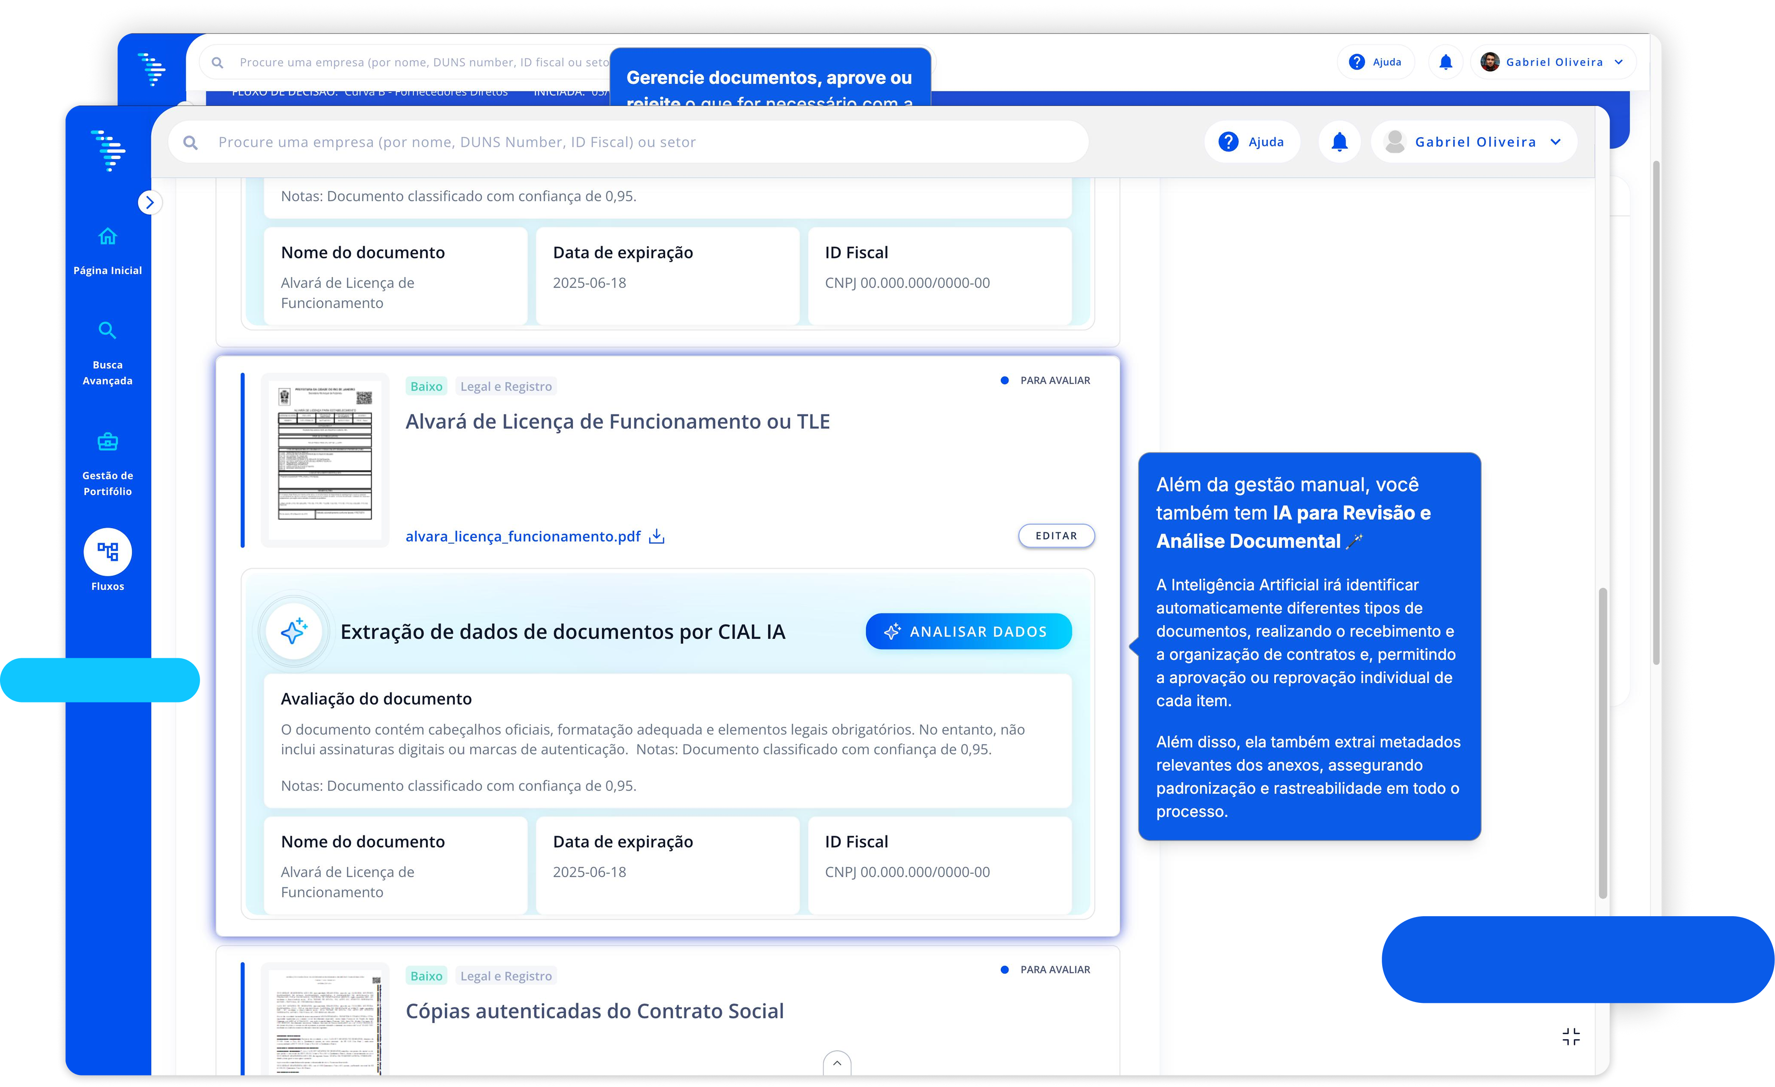Click the download icon next to alvara_licença_funcionamento.pdf
This screenshot has width=1775, height=1087.
(656, 537)
